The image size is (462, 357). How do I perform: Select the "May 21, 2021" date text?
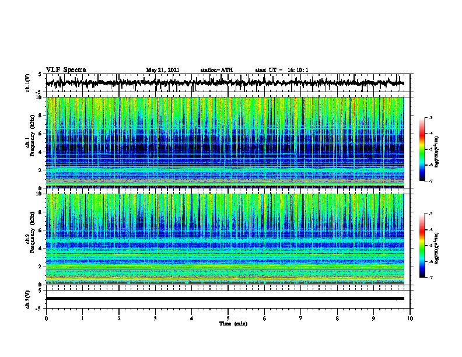(163, 70)
